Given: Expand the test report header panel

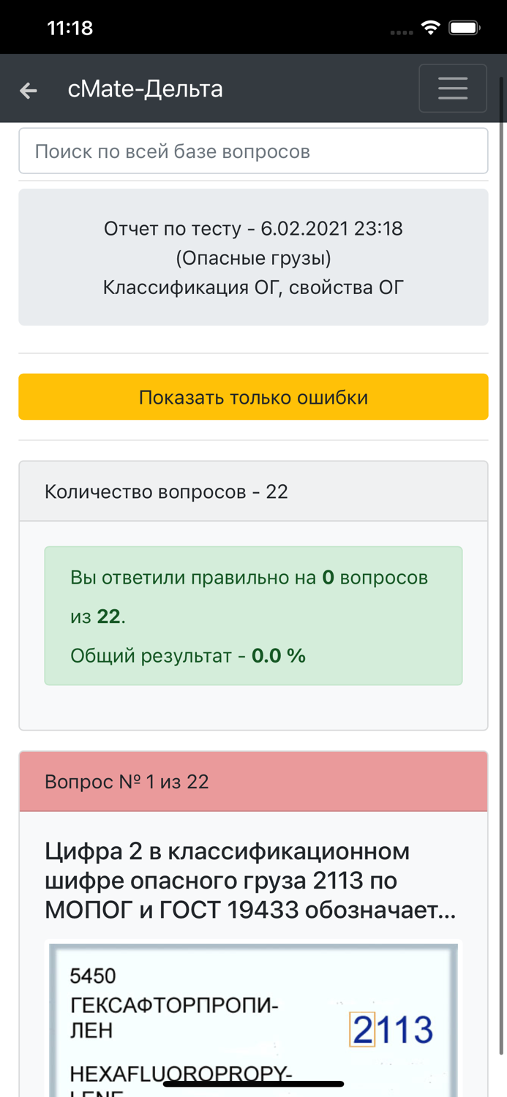Looking at the screenshot, I should 253,257.
